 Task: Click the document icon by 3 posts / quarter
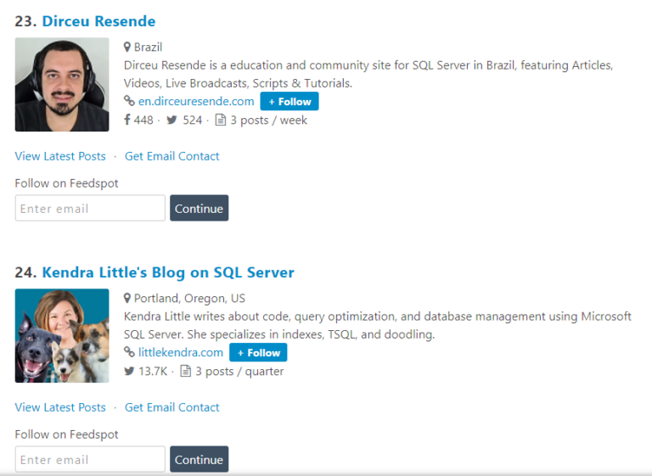[186, 372]
